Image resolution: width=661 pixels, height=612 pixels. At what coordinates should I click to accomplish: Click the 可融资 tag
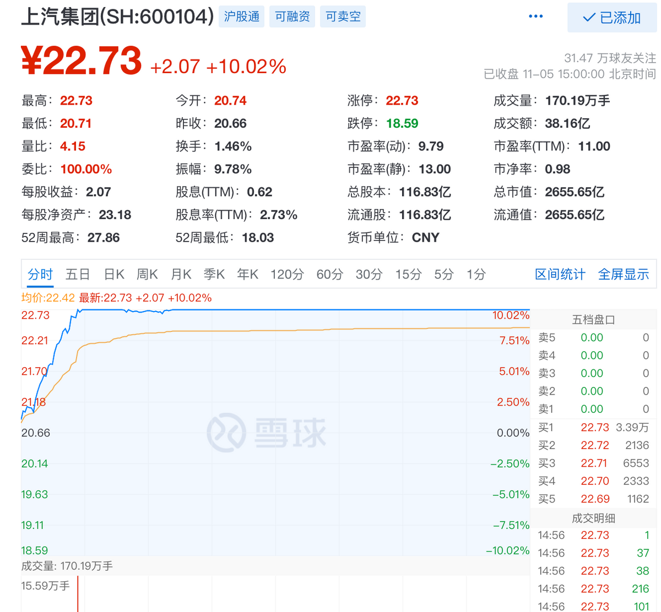pos(292,17)
